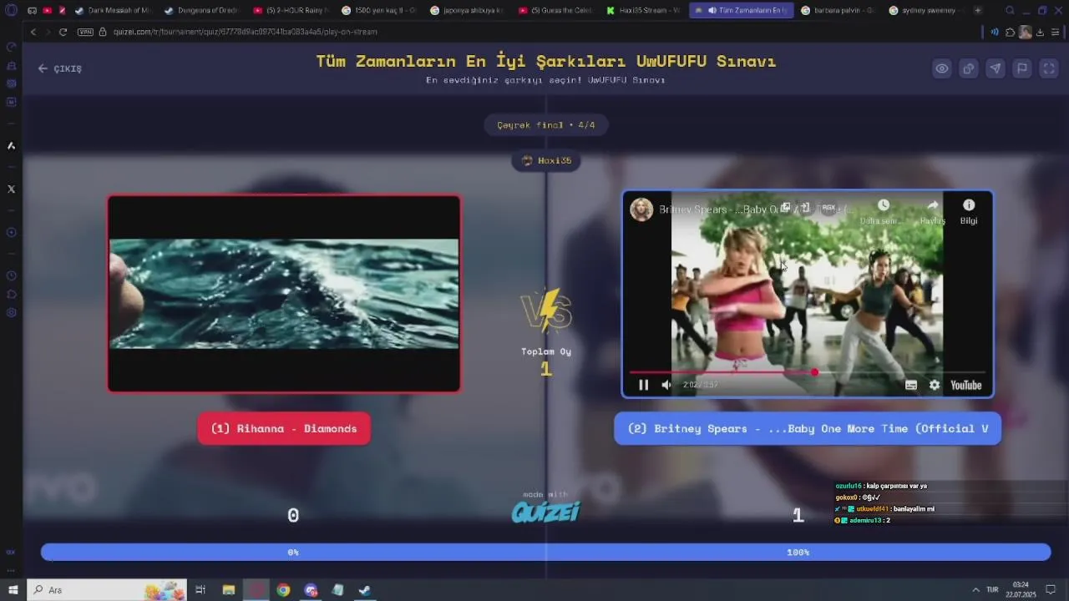The width and height of the screenshot is (1069, 601).
Task: Toggle subtitles on the YouTube player
Action: 911,385
